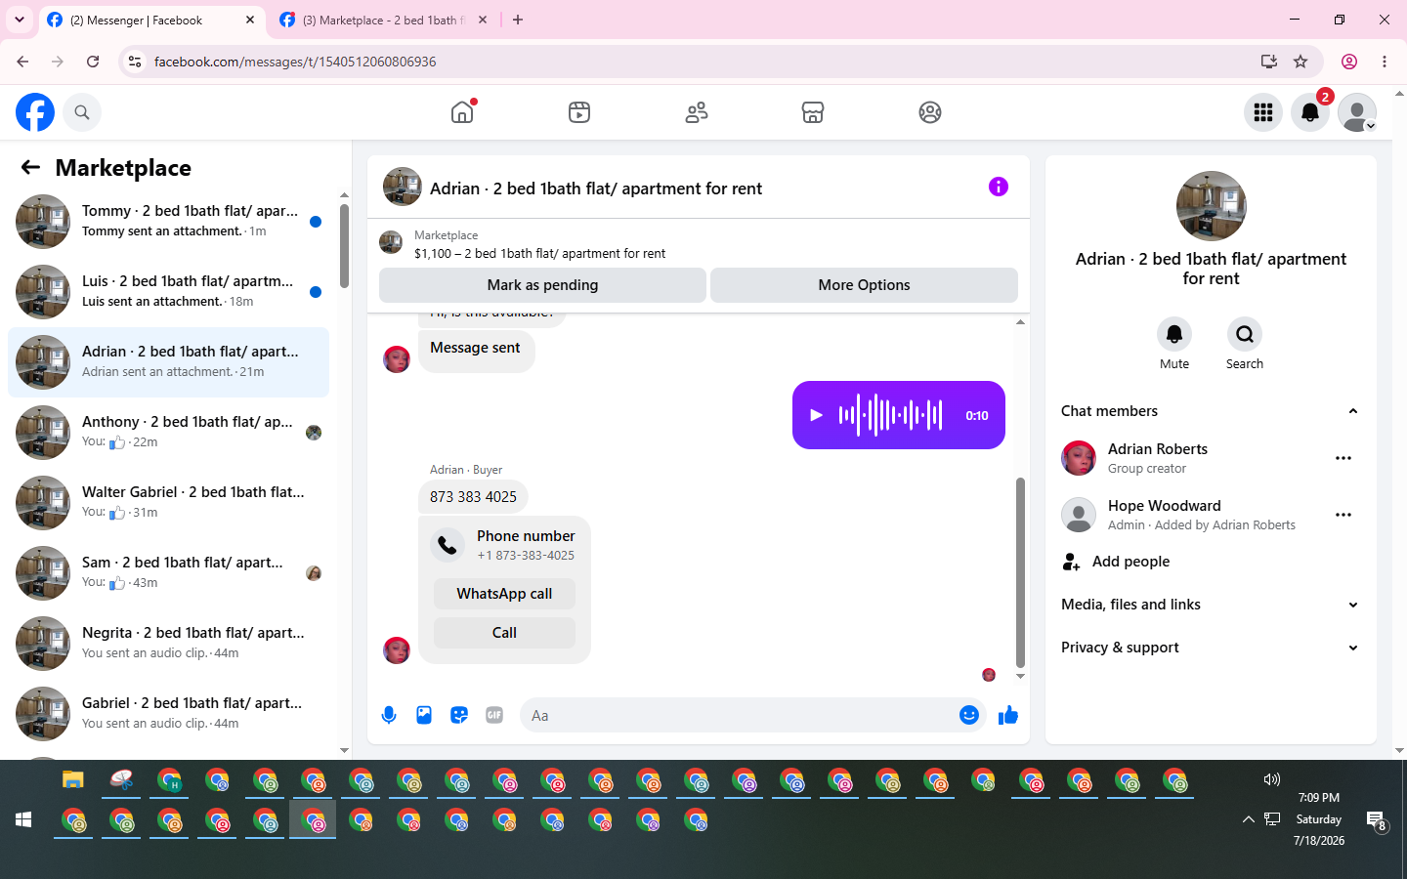Open options for Hope Woodward member
Image resolution: width=1407 pixels, height=879 pixels.
point(1343,515)
